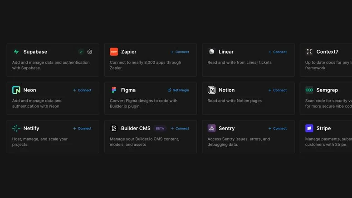352x198 pixels.
Task: Open Supabase settings gear
Action: (x=89, y=52)
